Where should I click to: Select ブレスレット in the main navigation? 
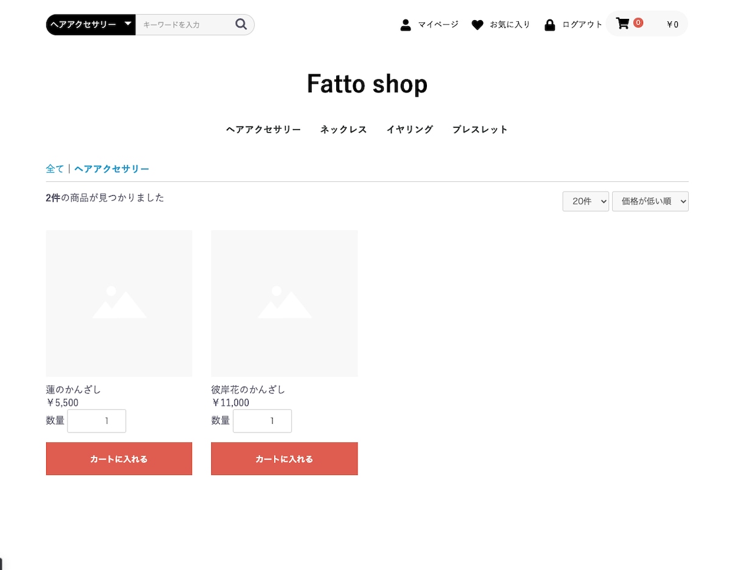[x=480, y=130]
